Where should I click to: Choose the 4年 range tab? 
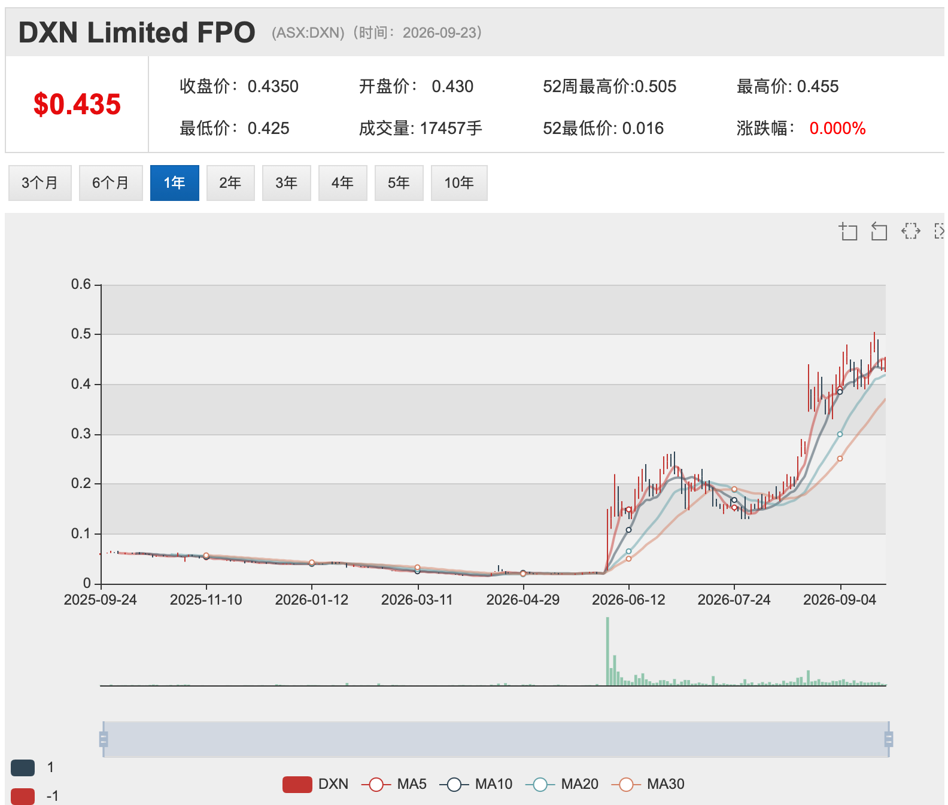tap(343, 183)
